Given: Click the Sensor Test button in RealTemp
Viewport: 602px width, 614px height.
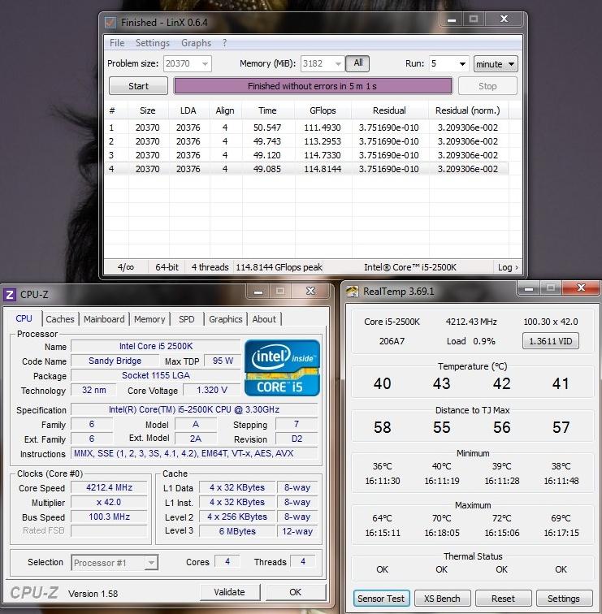Looking at the screenshot, I should 381,599.
